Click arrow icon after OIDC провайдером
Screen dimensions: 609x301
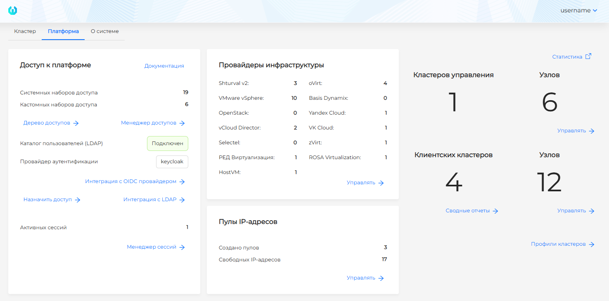tap(182, 182)
